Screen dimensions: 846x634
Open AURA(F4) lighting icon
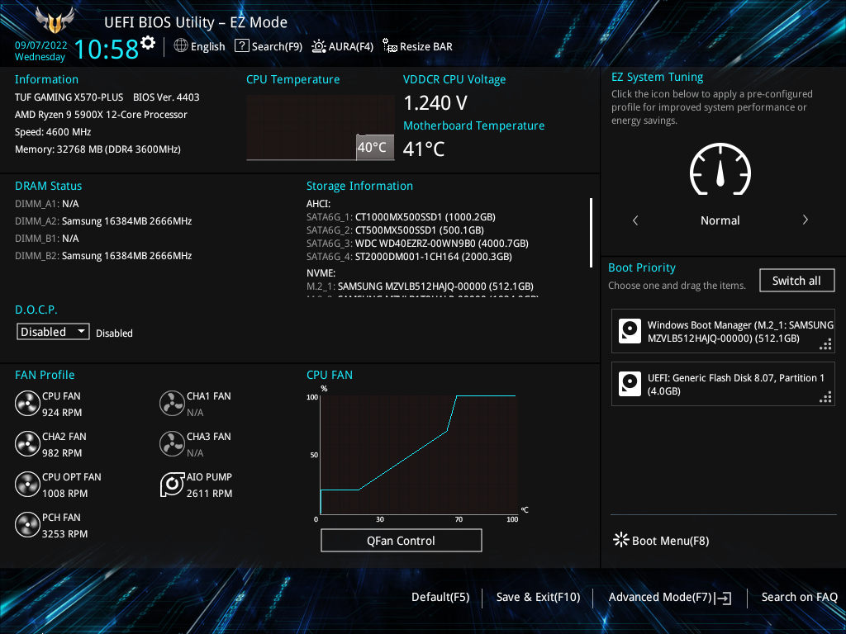coord(319,46)
